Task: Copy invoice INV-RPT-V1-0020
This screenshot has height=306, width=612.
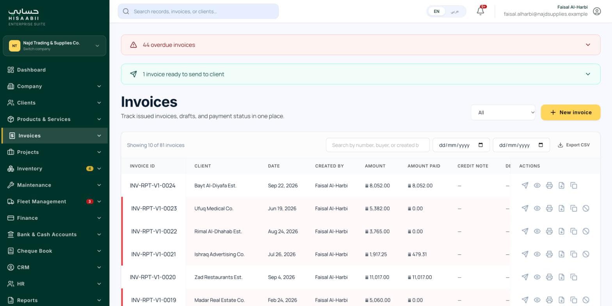Action: (x=574, y=277)
